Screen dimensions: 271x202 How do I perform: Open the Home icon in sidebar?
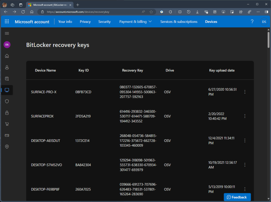pyautogui.click(x=7, y=56)
